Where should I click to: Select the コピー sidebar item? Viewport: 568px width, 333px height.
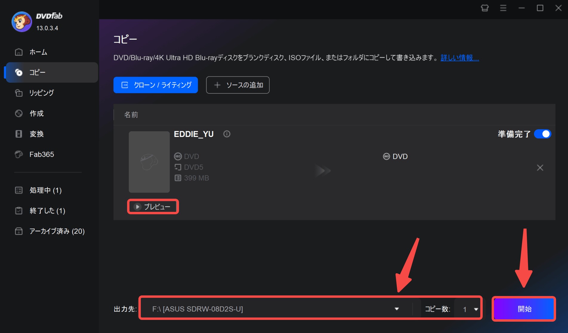[x=52, y=72]
